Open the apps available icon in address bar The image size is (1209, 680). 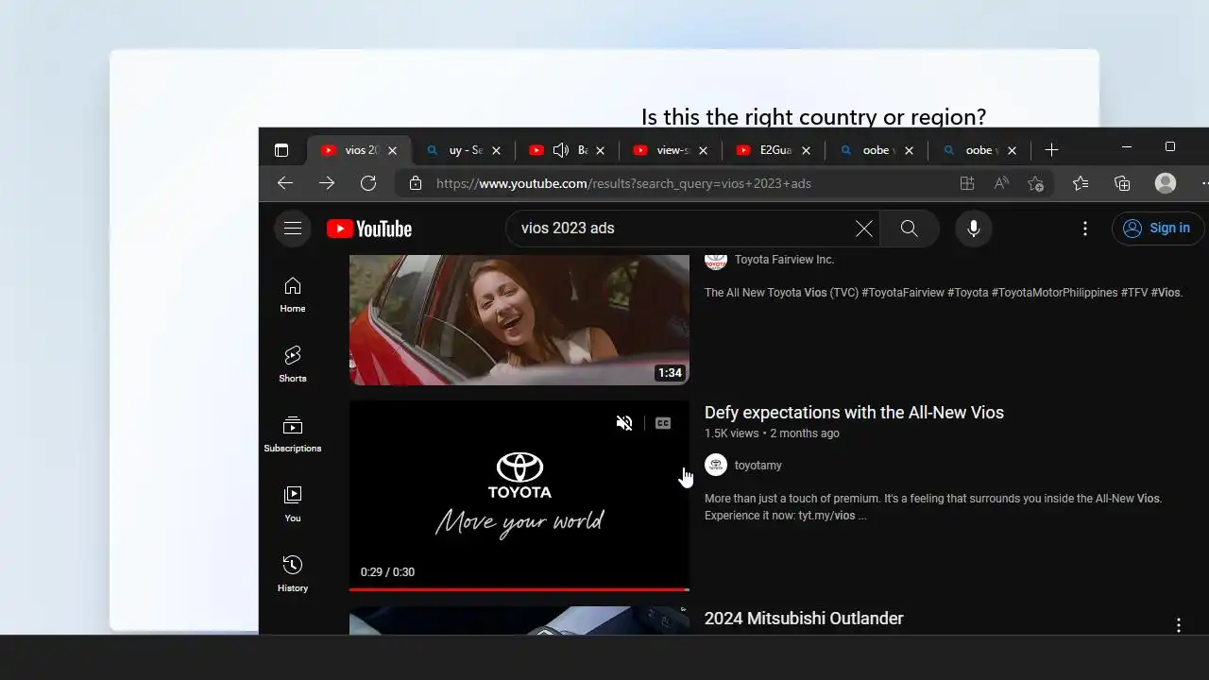coord(966,183)
